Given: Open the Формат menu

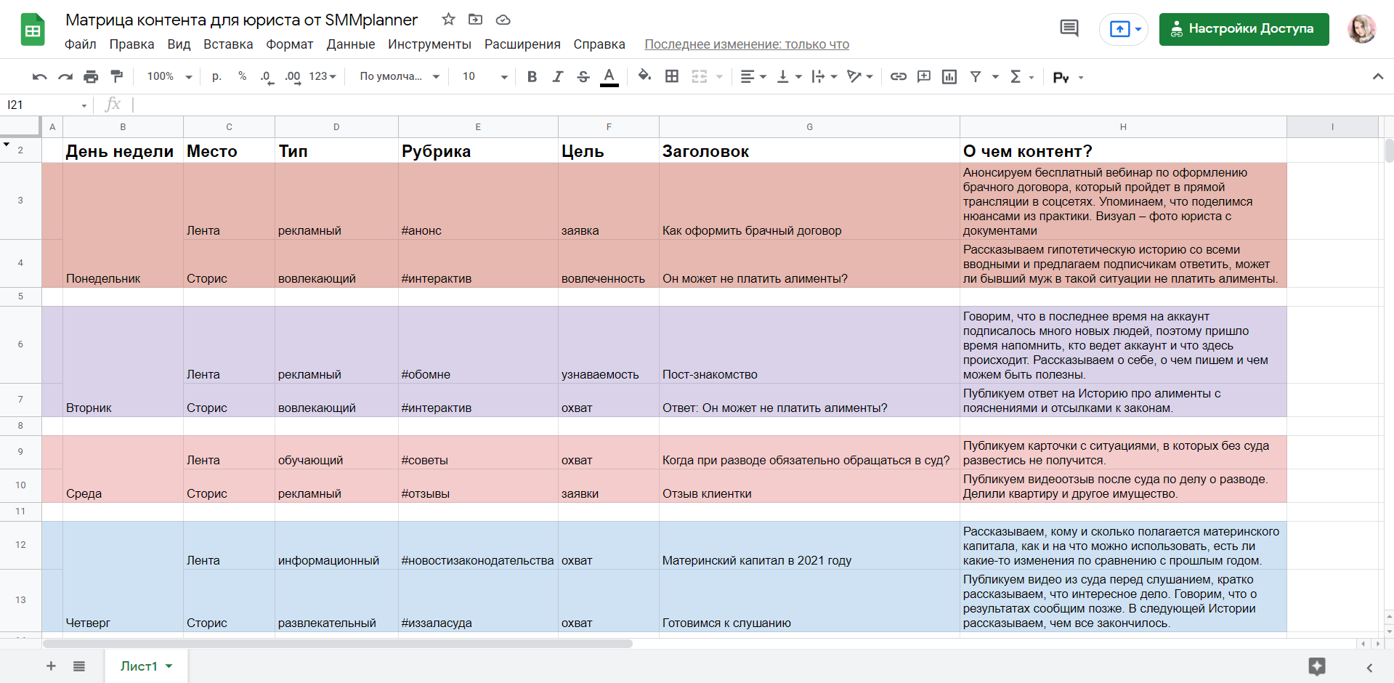Looking at the screenshot, I should (x=289, y=44).
